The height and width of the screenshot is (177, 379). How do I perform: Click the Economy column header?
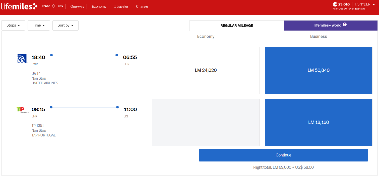[206, 36]
